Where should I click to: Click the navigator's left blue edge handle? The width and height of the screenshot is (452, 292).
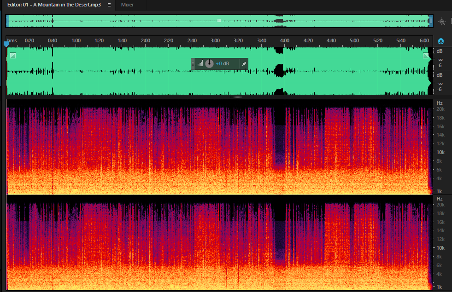tap(8, 21)
